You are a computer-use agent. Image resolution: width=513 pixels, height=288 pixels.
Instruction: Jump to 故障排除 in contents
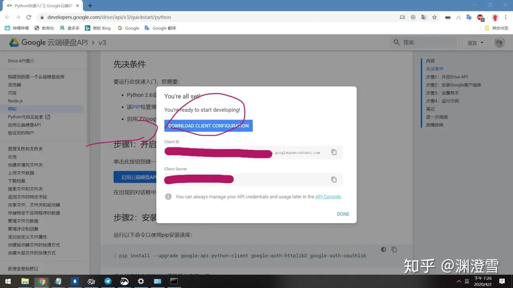tap(434, 125)
